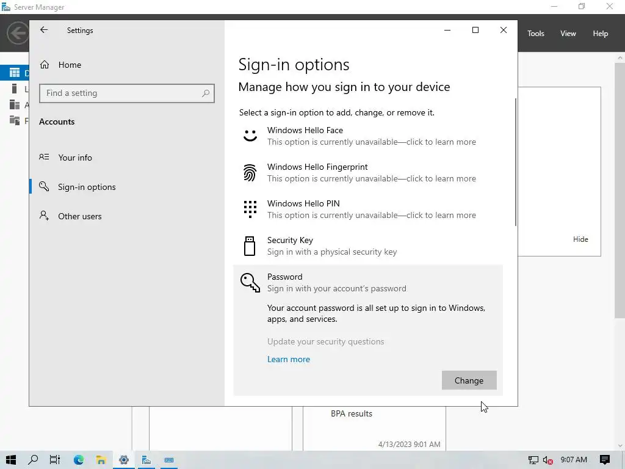Click the Settings page vertical scrollbar
Screen dimensions: 625x469
click(x=516, y=162)
